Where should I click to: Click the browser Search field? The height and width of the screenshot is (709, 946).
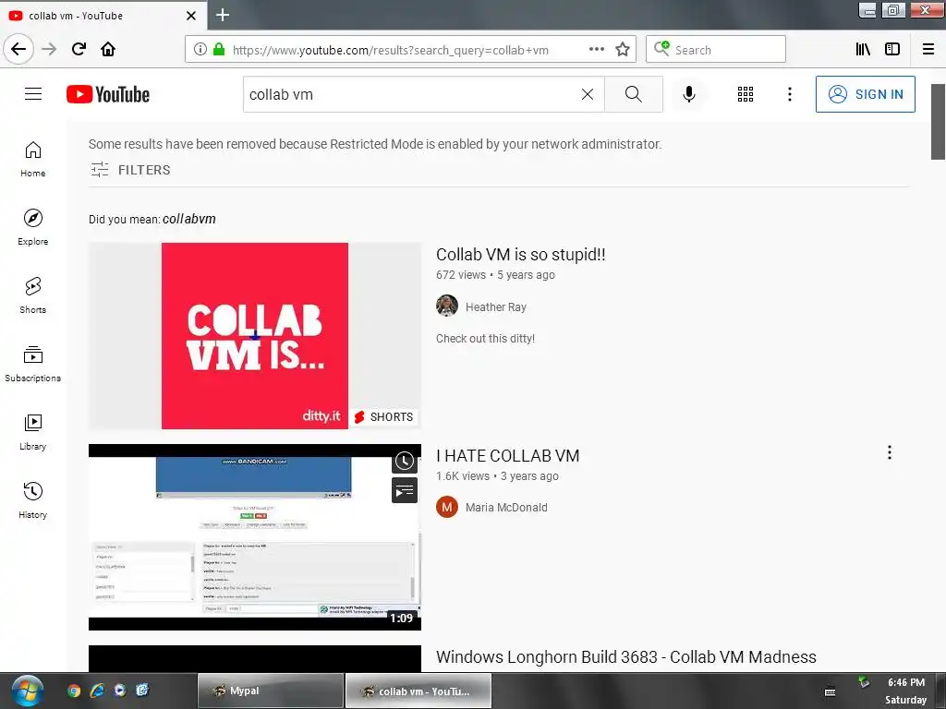coord(716,50)
